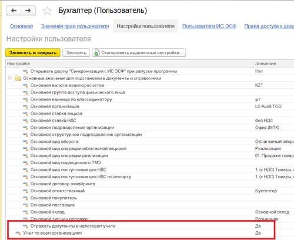Click icon next to Основной ответственный

pyautogui.click(x=25, y=191)
